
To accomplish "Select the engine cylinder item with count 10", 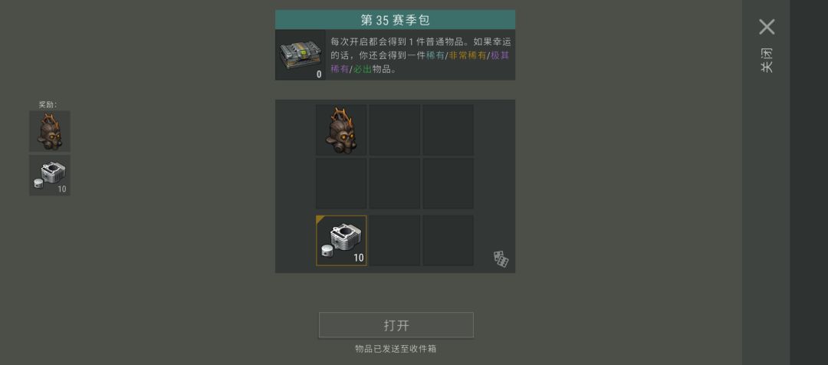I will [341, 240].
